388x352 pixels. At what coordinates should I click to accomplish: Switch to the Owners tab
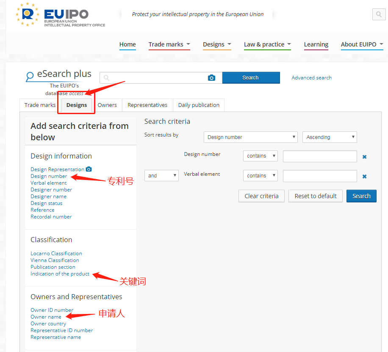point(107,105)
